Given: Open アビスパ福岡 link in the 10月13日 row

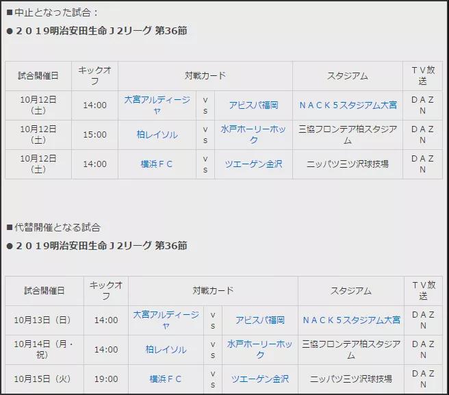Looking at the screenshot, I should click(260, 320).
